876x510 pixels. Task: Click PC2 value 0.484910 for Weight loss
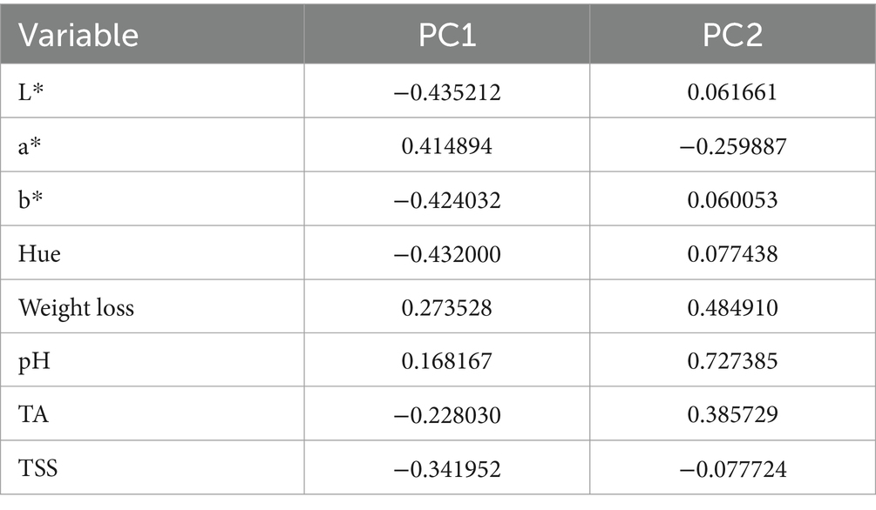[732, 308]
